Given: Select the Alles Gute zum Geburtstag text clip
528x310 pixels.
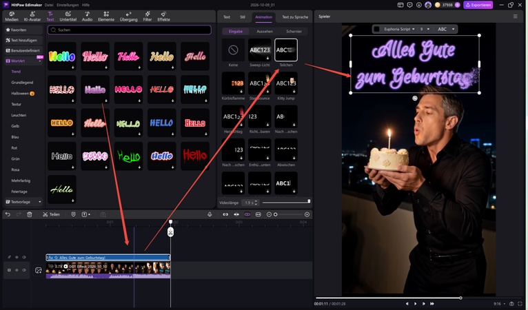Looking at the screenshot, I should coord(108,258).
